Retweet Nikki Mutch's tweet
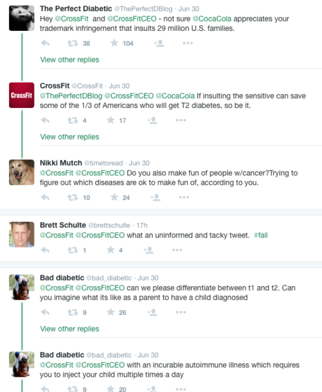322x392 pixels. [x=73, y=197]
